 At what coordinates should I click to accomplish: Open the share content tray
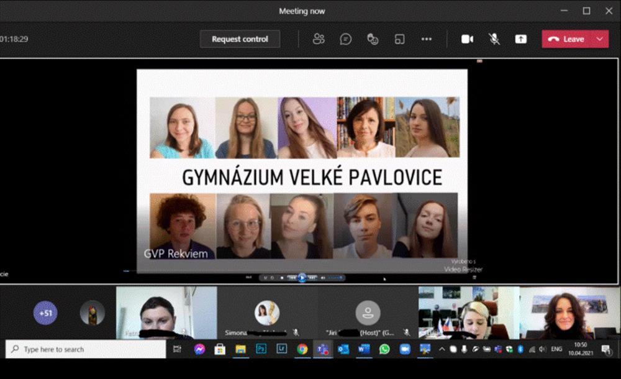(x=521, y=39)
